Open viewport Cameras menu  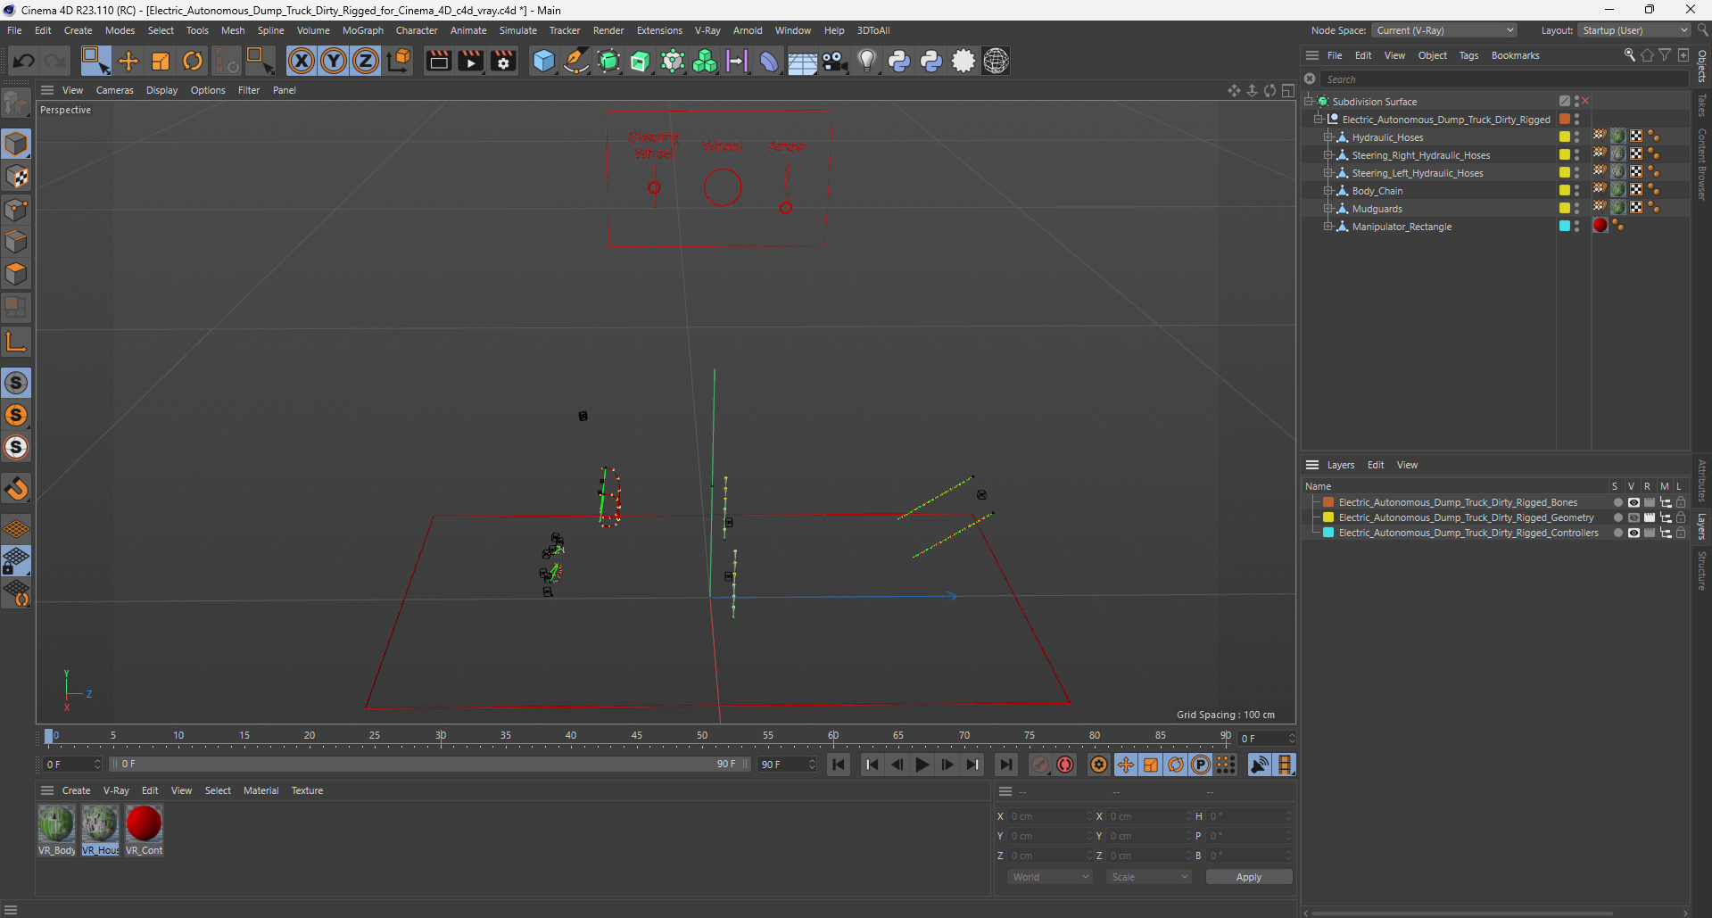pos(114,90)
